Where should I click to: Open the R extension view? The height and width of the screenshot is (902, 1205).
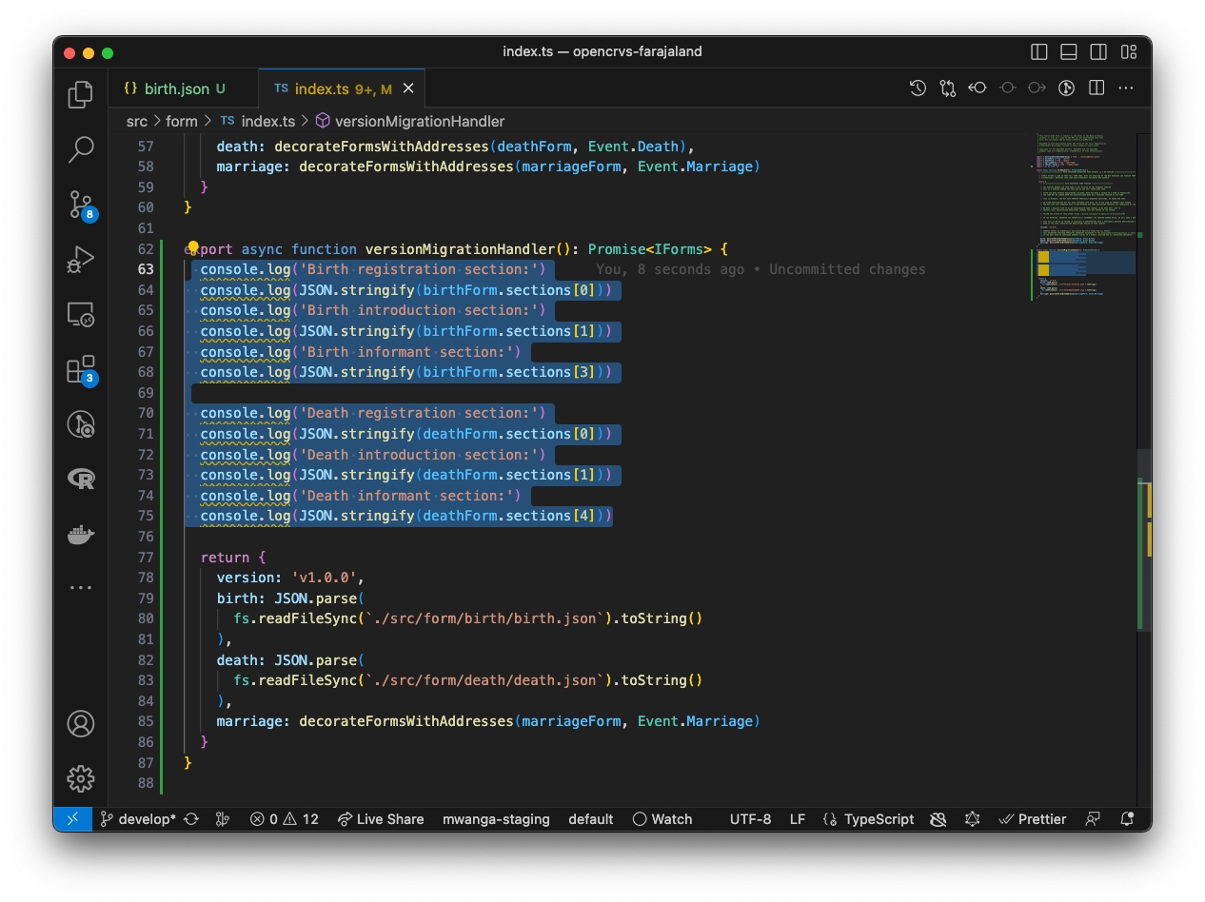[81, 479]
